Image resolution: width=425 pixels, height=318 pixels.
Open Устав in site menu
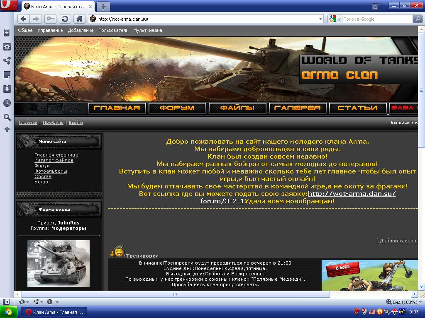pyautogui.click(x=41, y=182)
